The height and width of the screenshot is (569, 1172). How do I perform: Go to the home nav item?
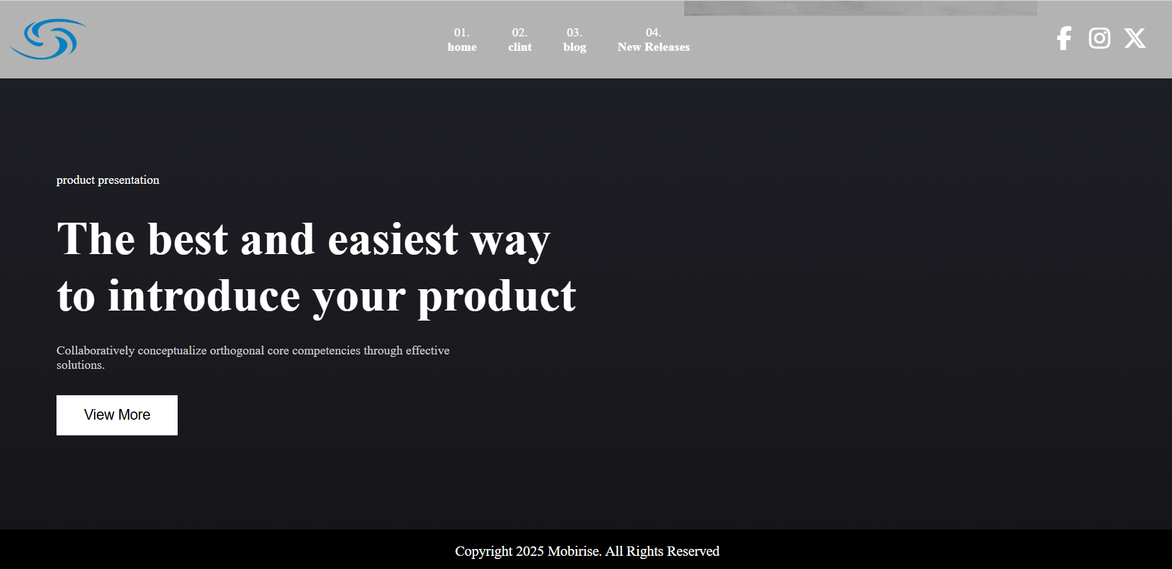point(462,47)
